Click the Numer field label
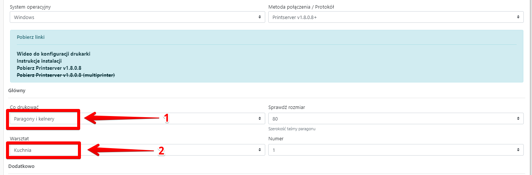 [276, 139]
